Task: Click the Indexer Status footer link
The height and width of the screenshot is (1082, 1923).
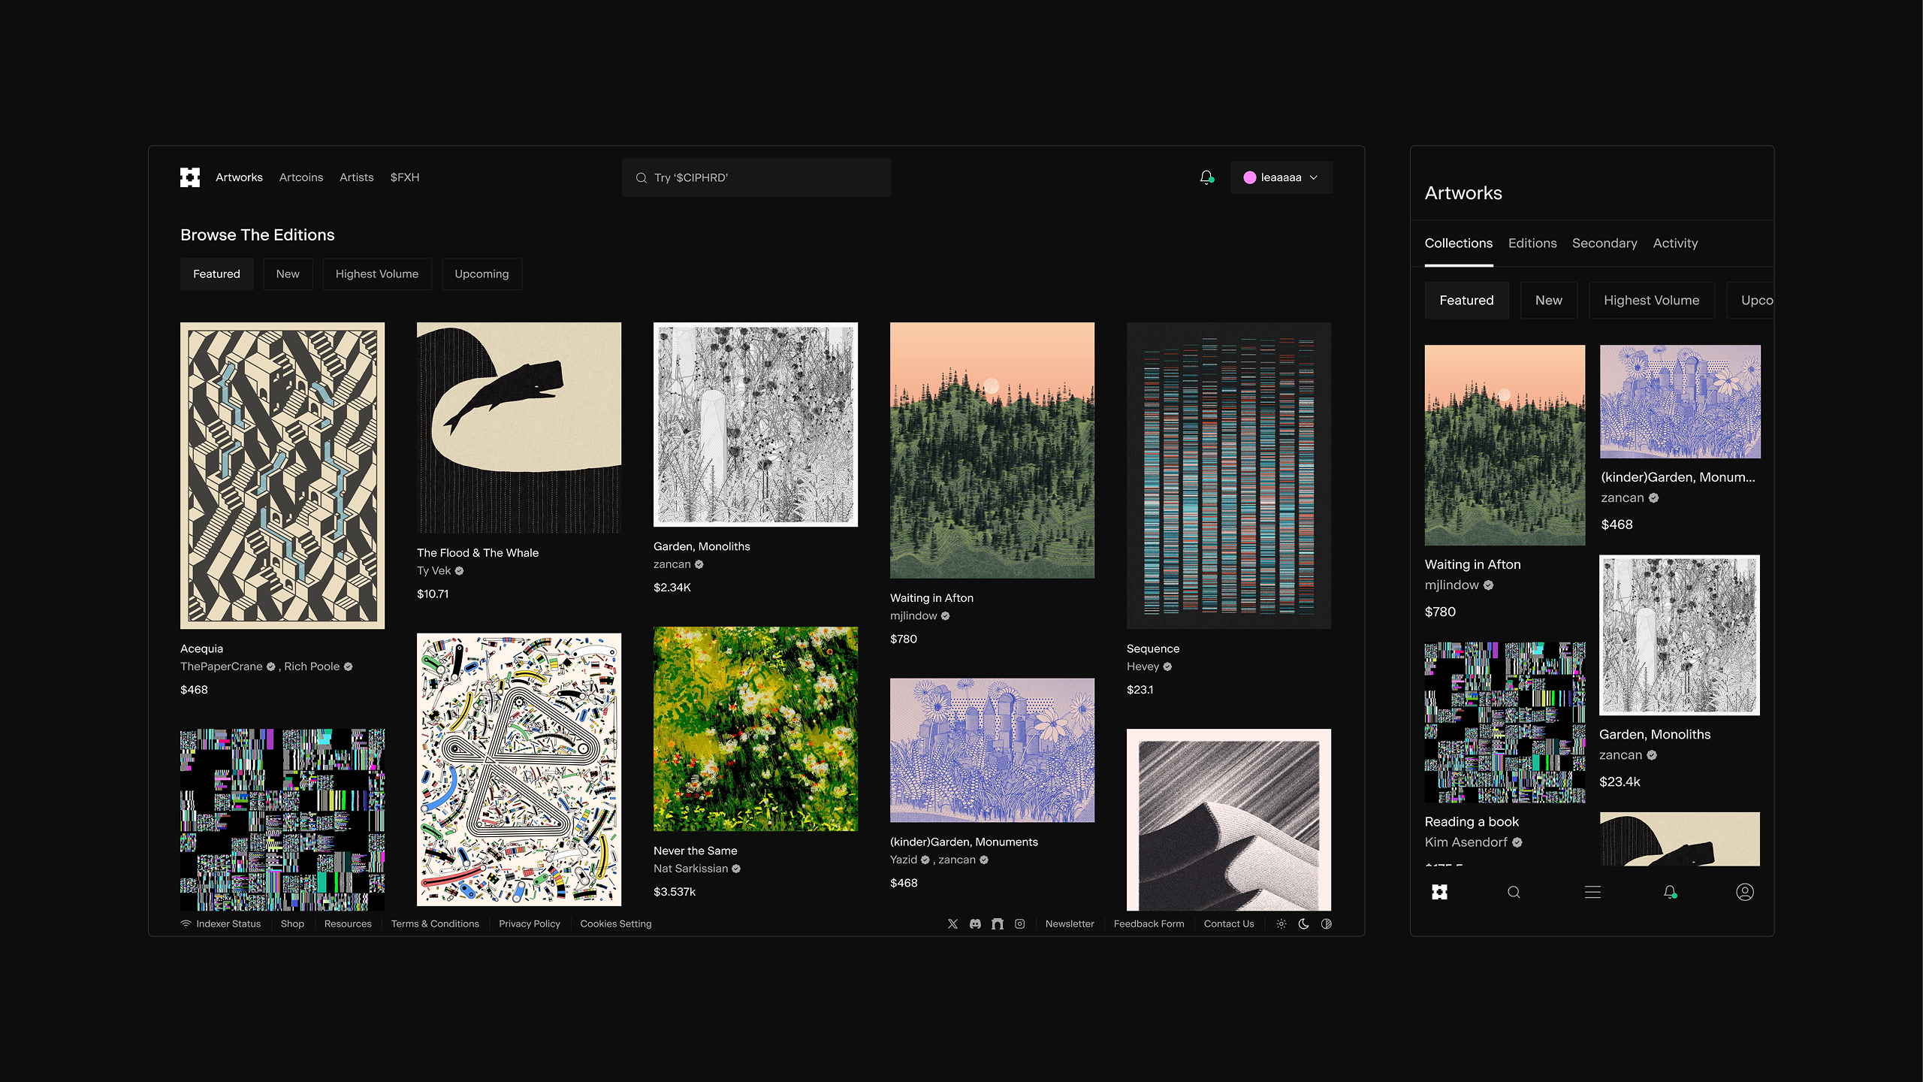Action: [228, 923]
